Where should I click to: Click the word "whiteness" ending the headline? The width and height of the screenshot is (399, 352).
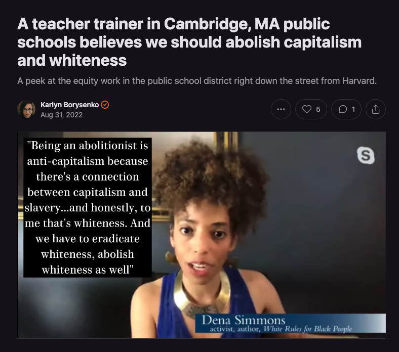tap(88, 61)
